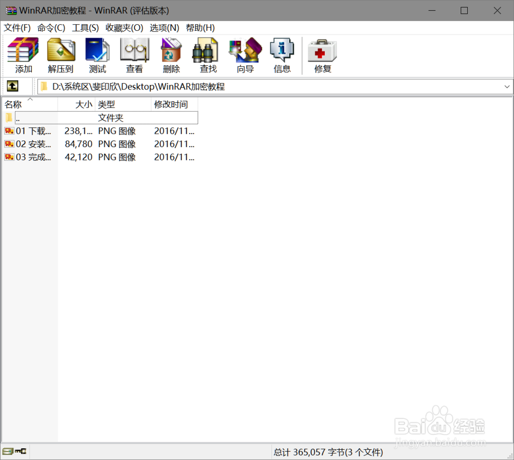The height and width of the screenshot is (460, 514).
Task: Click the Extract To (解压到) icon
Action: point(61,55)
